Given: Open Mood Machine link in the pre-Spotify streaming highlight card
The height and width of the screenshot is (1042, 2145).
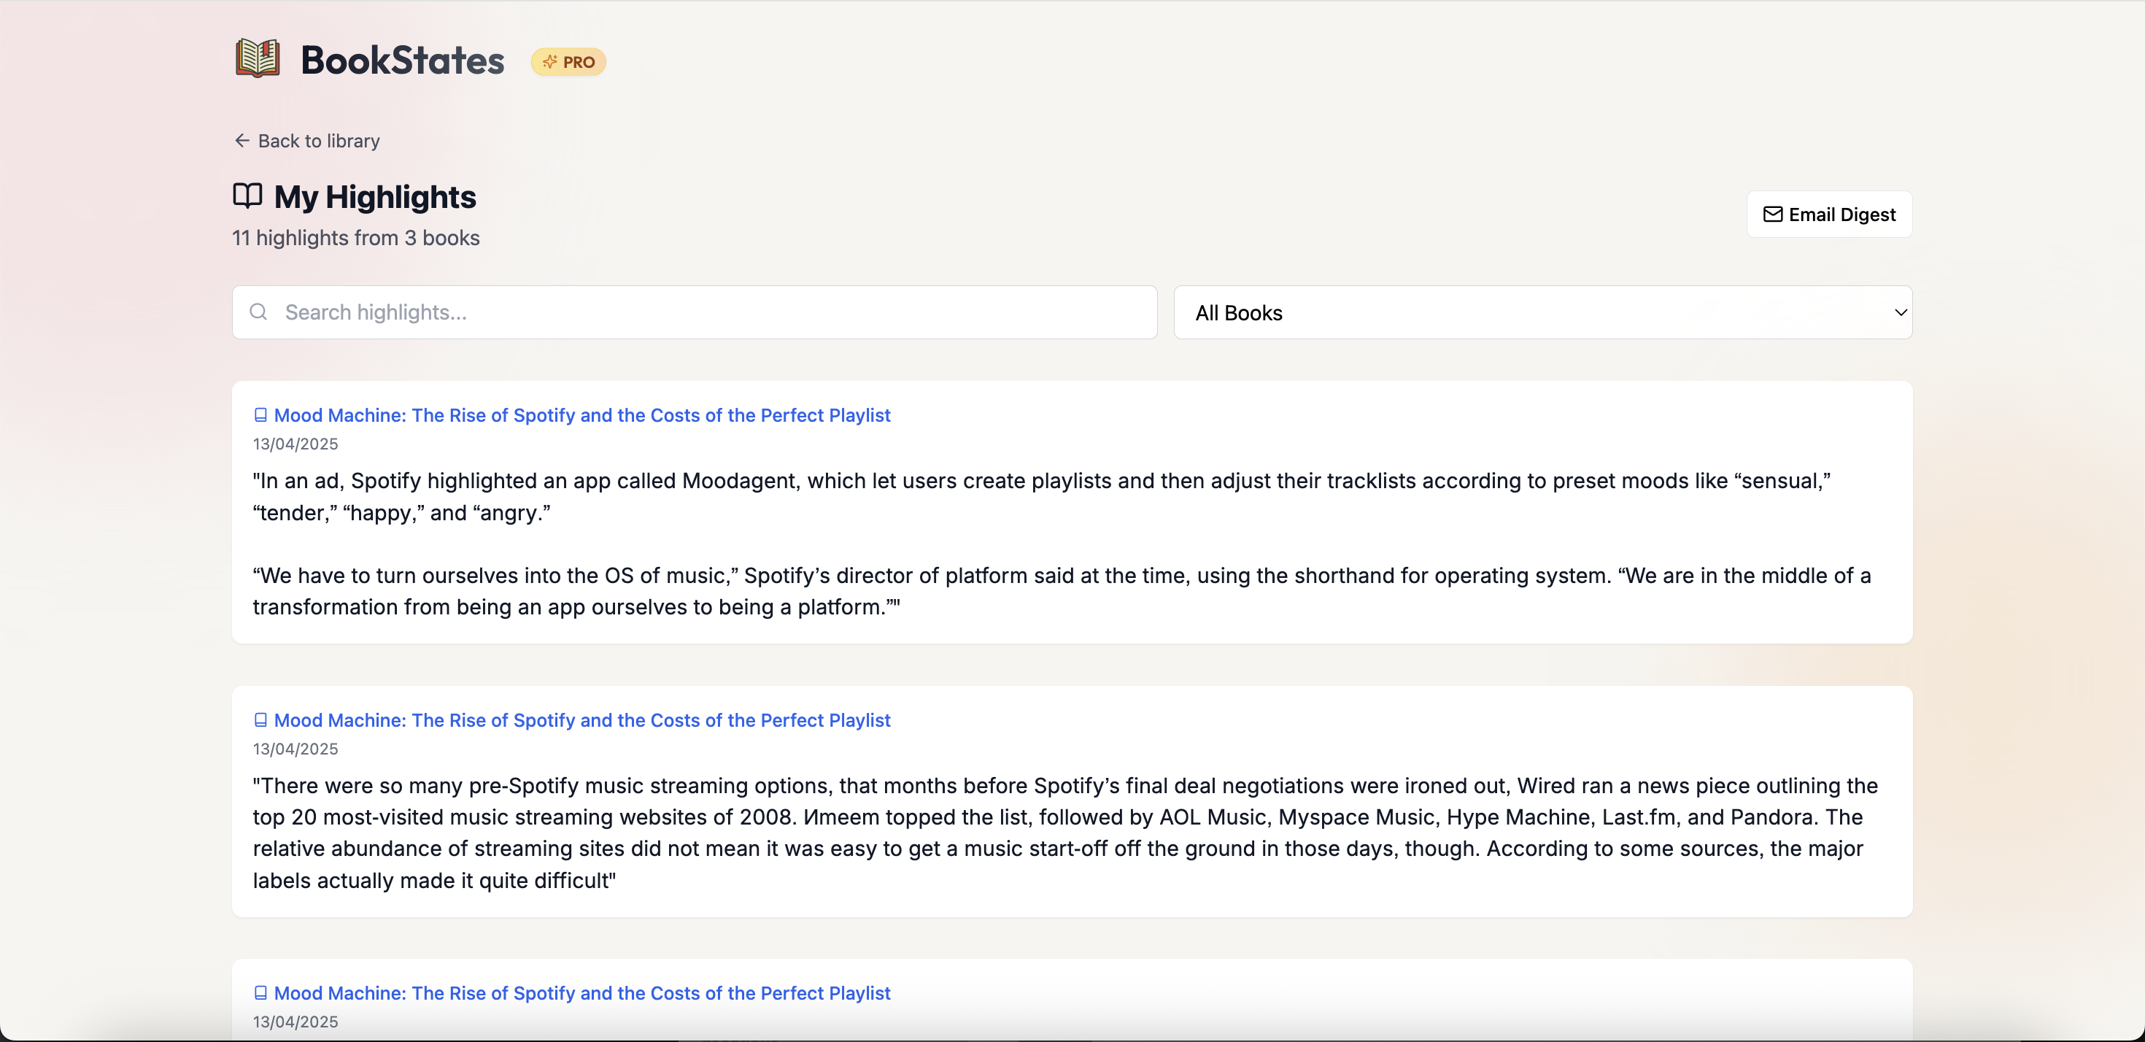Looking at the screenshot, I should [x=582, y=719].
